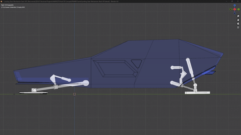The height and width of the screenshot is (135, 241).
Task: Click the 3D cursor on the ground line
Action: [x=74, y=94]
